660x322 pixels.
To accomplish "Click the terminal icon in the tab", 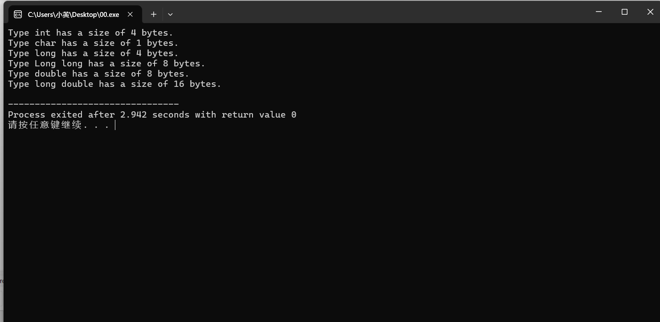I will coord(18,14).
